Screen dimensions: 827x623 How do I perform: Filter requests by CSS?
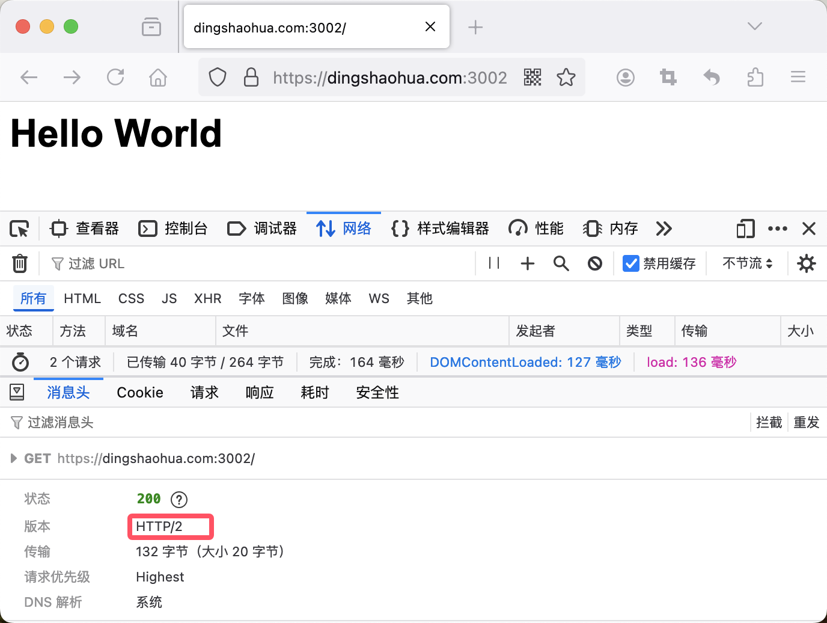coord(131,298)
